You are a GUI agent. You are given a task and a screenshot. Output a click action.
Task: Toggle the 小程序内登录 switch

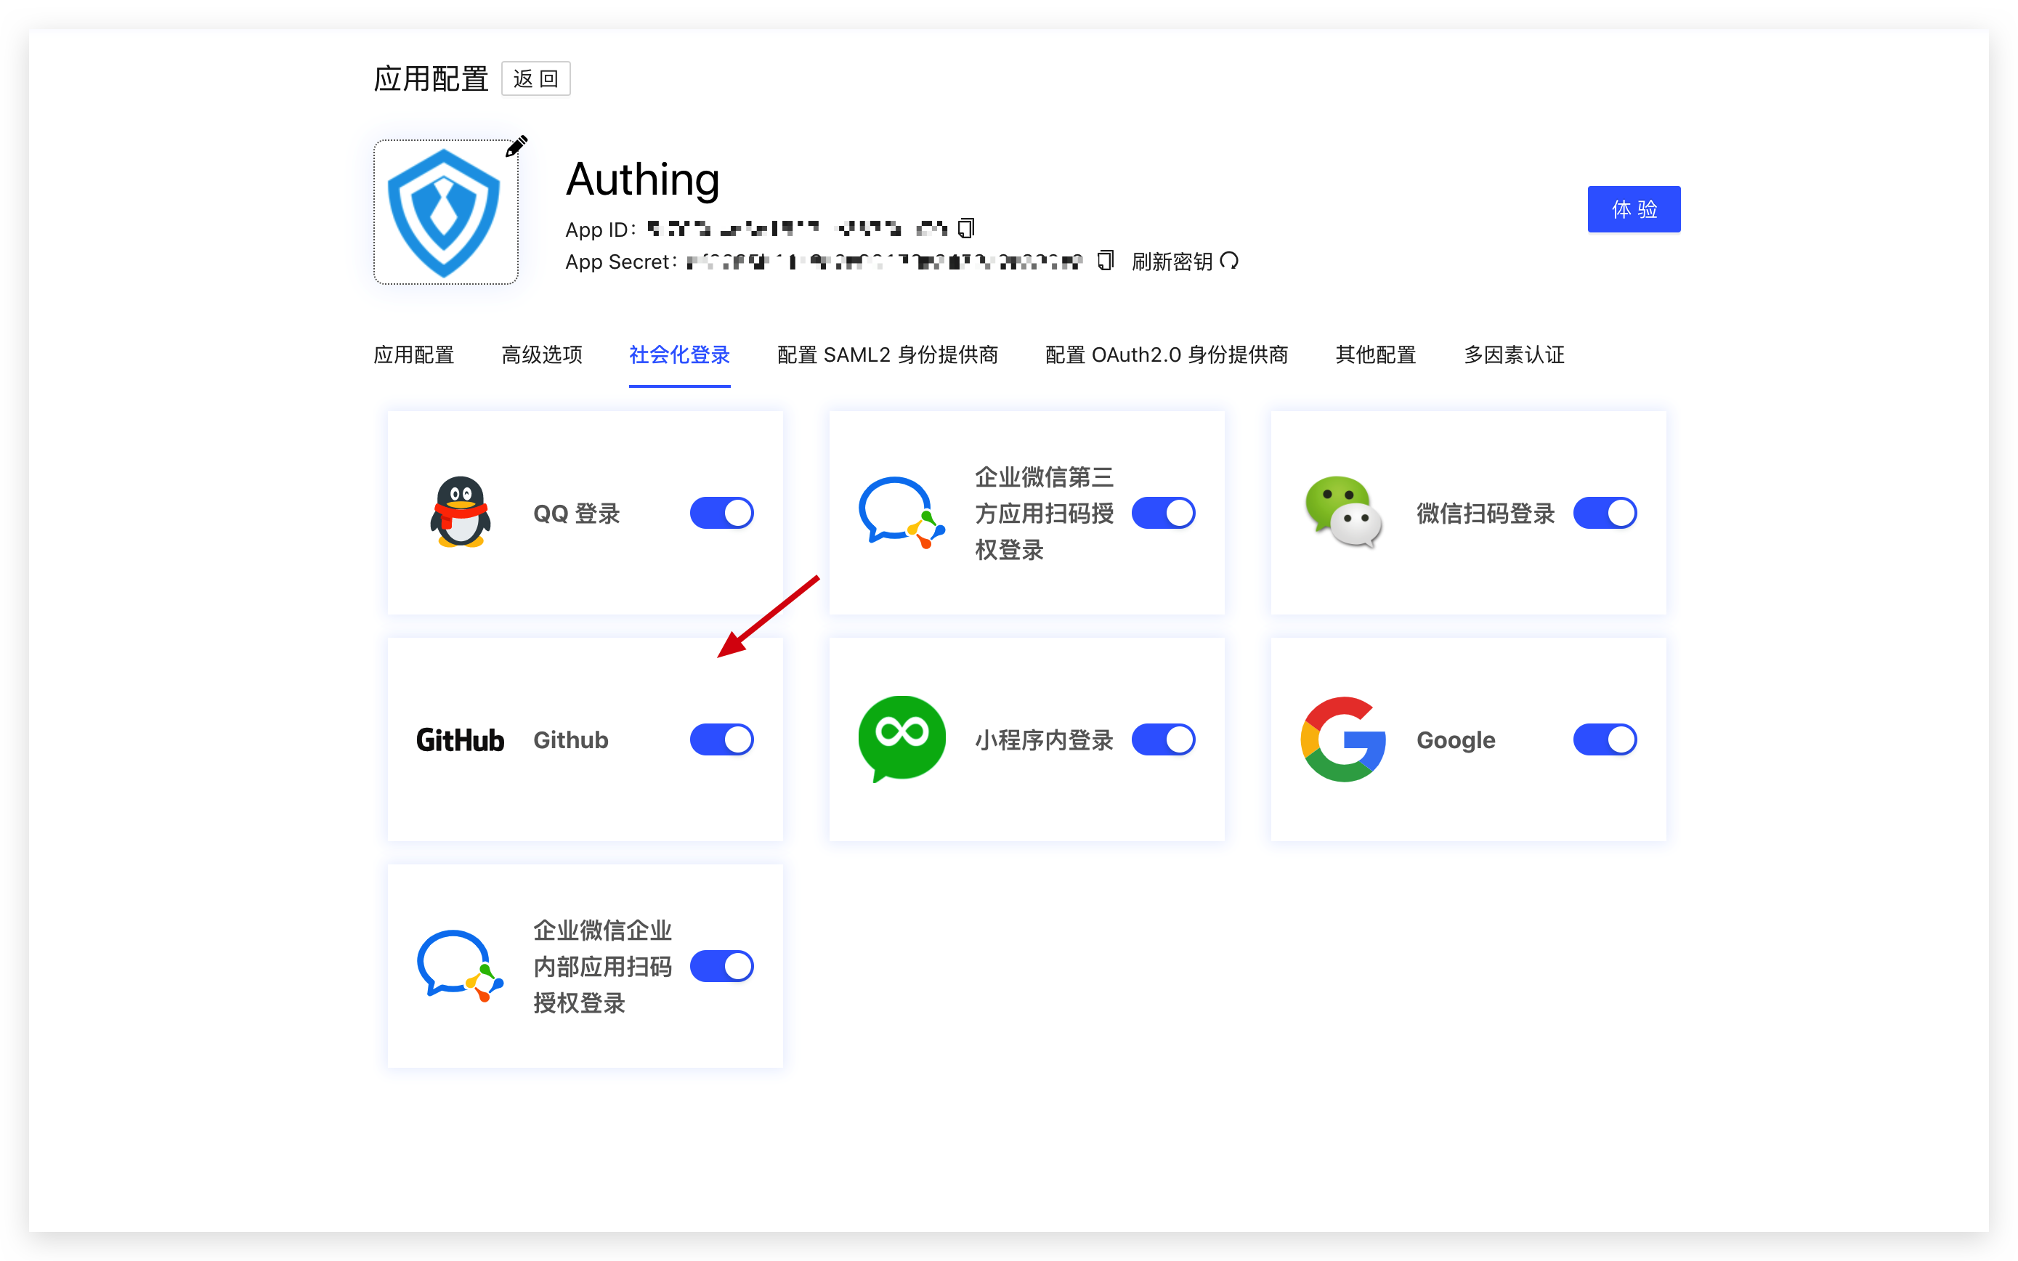(1163, 739)
